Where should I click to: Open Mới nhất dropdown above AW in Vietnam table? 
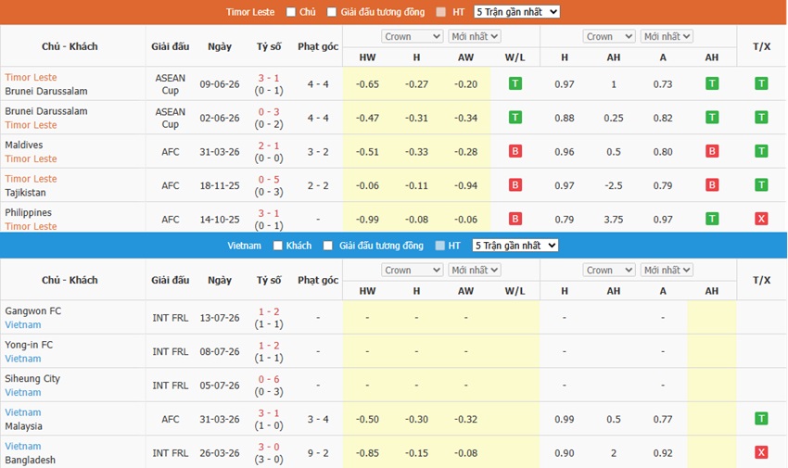tap(475, 270)
